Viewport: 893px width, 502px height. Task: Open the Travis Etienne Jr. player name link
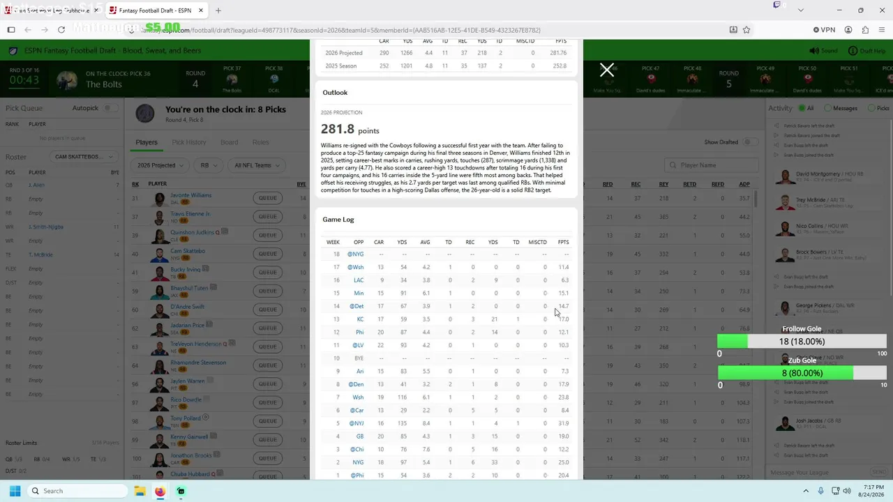coord(190,213)
